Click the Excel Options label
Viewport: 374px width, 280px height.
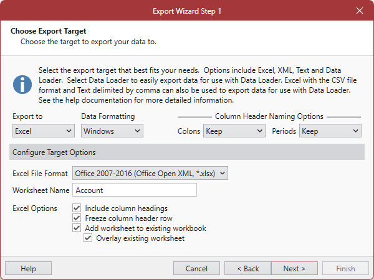[x=35, y=208]
